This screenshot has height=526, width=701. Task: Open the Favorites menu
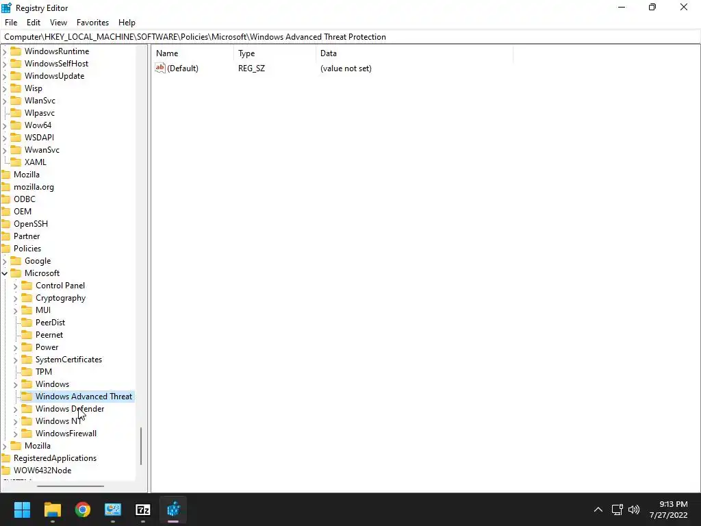coord(92,23)
